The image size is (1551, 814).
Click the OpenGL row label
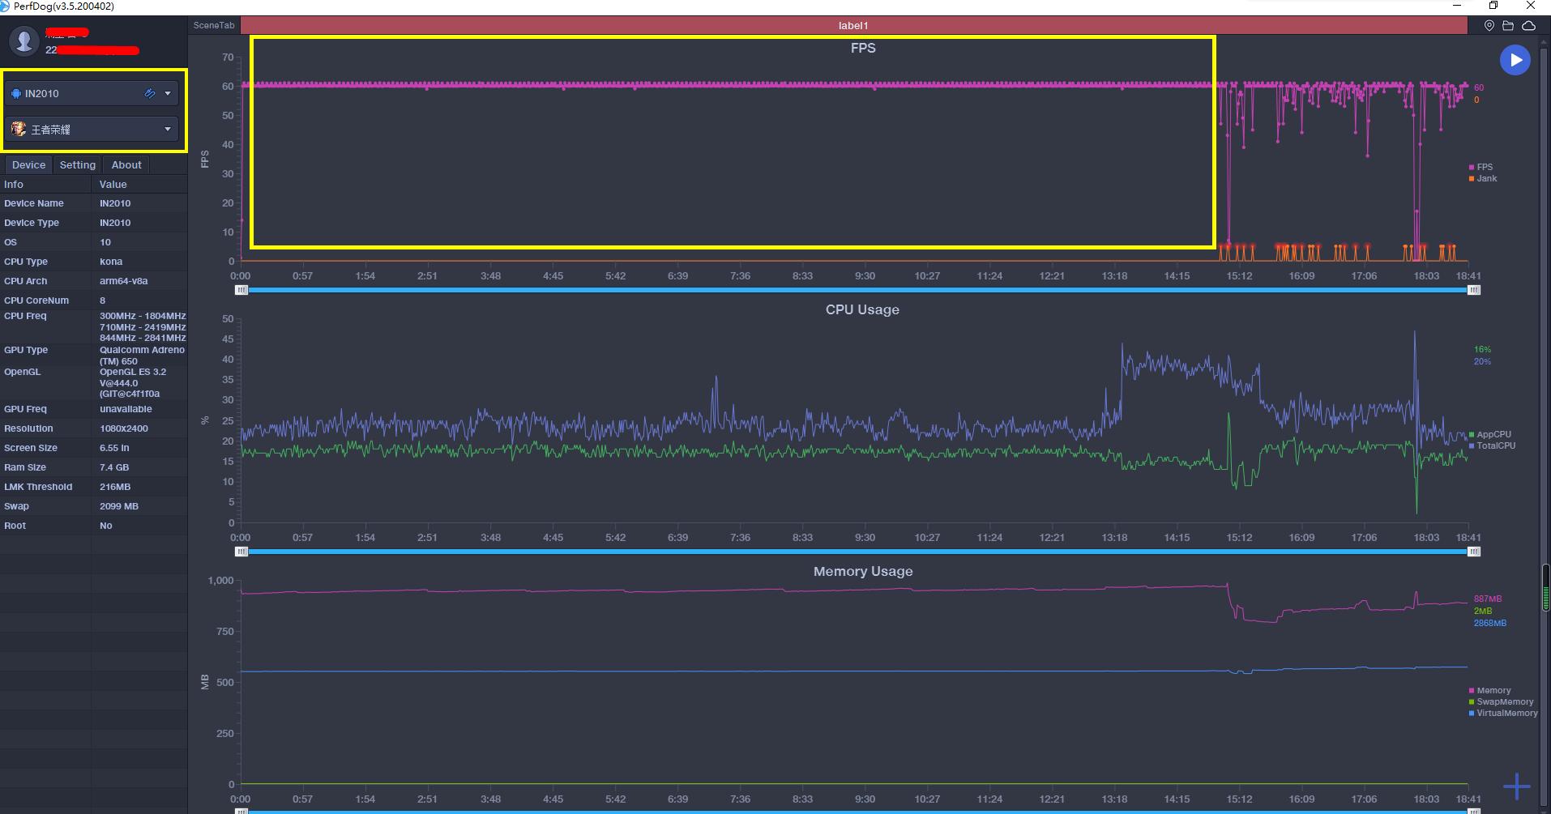pos(22,372)
